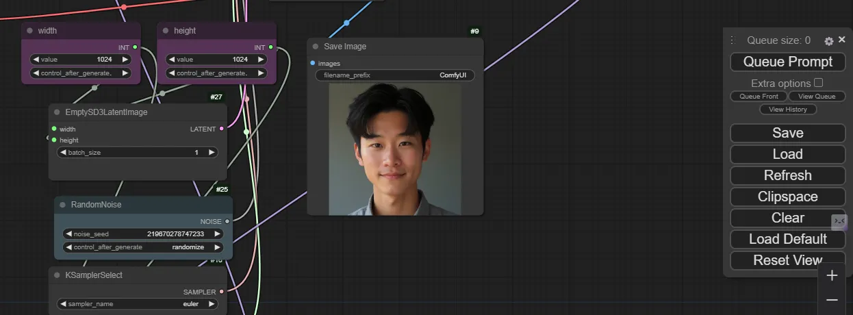The image size is (853, 315).
Task: Click the purple face icon beside Clear
Action: (x=840, y=222)
